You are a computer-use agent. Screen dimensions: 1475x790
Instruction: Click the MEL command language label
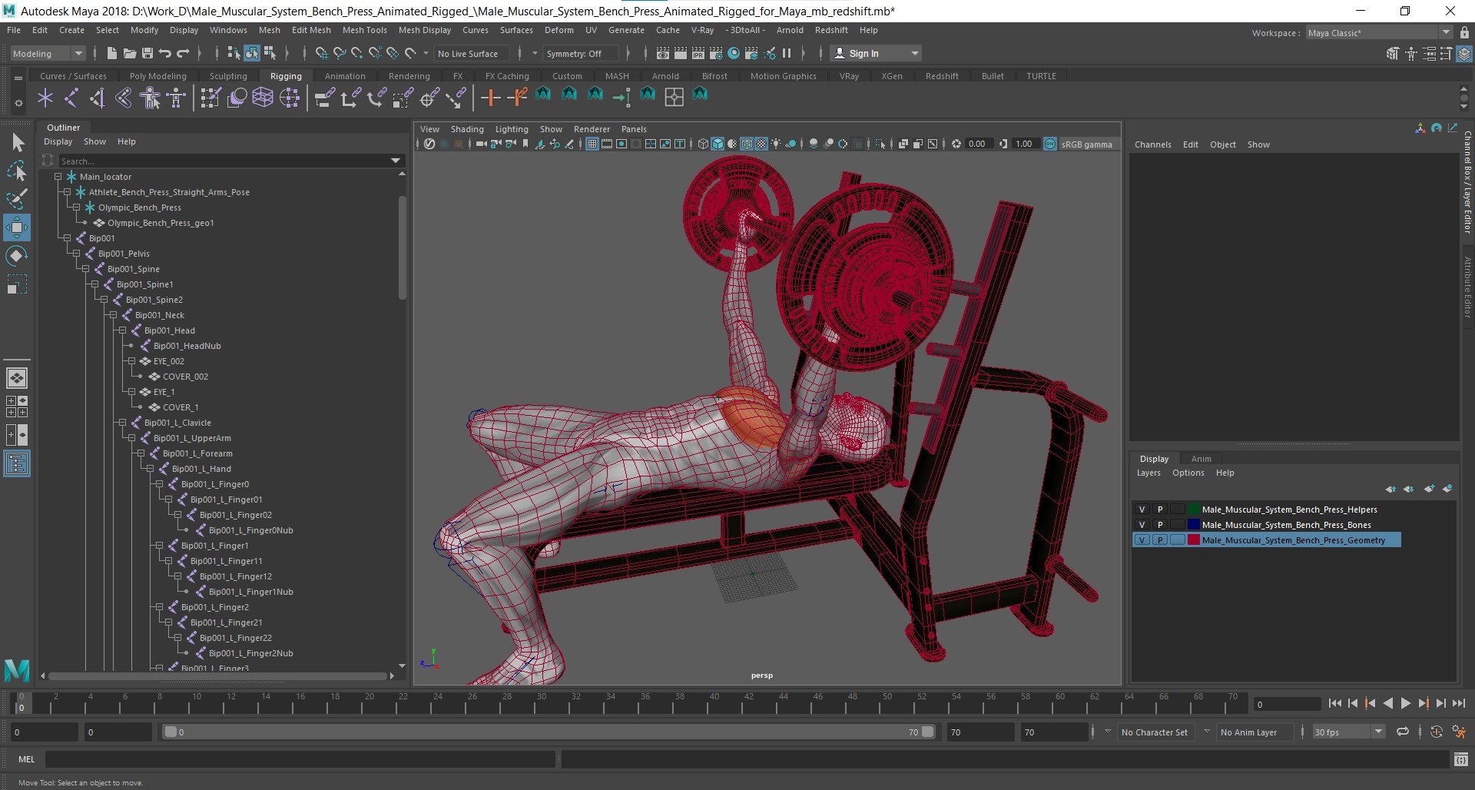click(x=27, y=759)
